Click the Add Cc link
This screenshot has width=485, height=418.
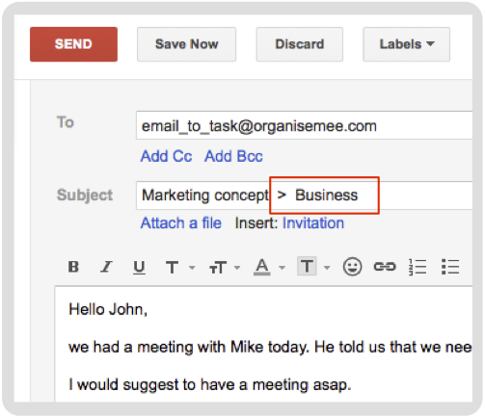coord(166,156)
